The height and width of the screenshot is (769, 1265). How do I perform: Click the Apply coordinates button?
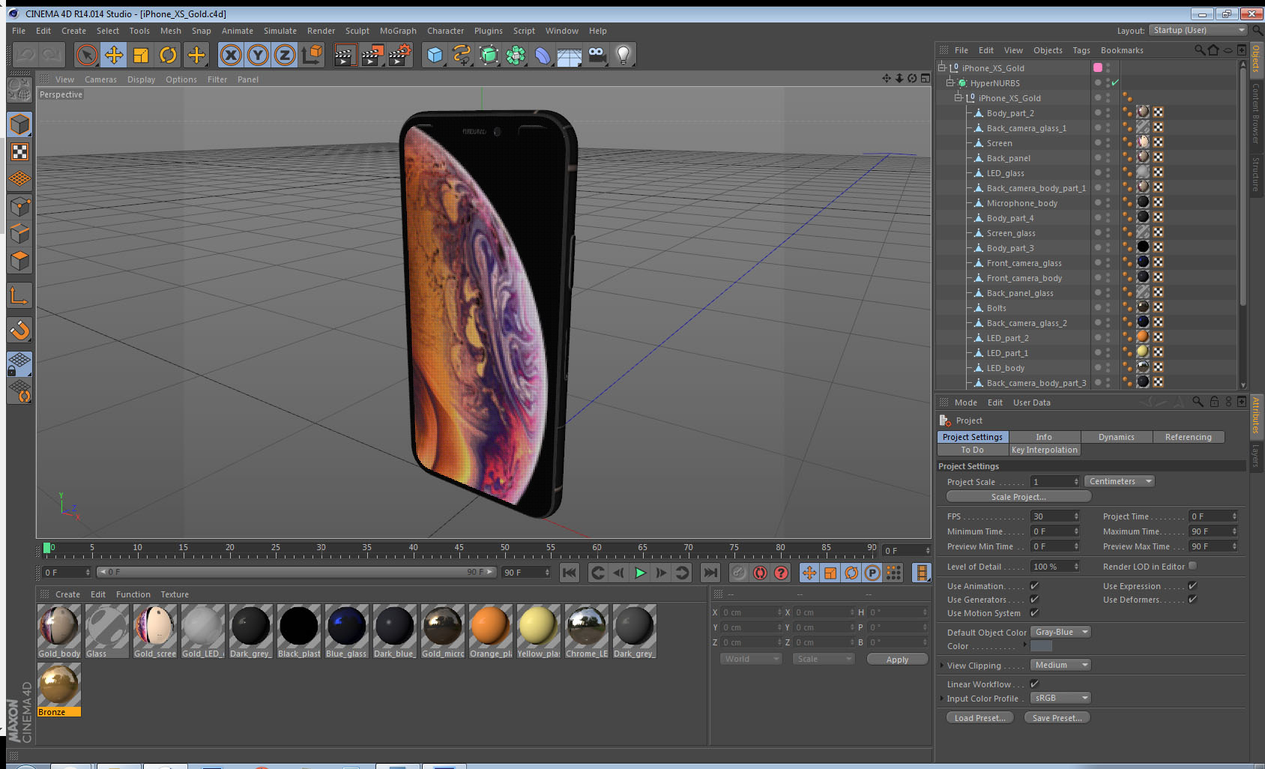coord(897,660)
